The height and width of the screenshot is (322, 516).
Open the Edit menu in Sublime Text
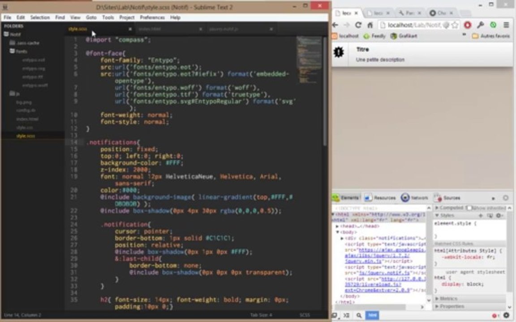tap(21, 17)
